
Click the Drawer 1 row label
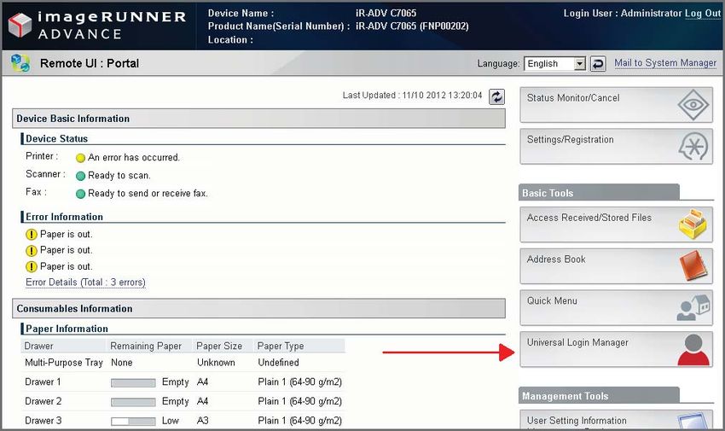coord(43,382)
